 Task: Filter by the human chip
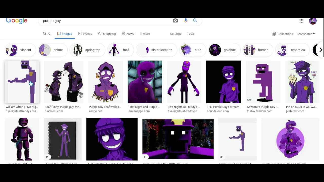(x=258, y=50)
